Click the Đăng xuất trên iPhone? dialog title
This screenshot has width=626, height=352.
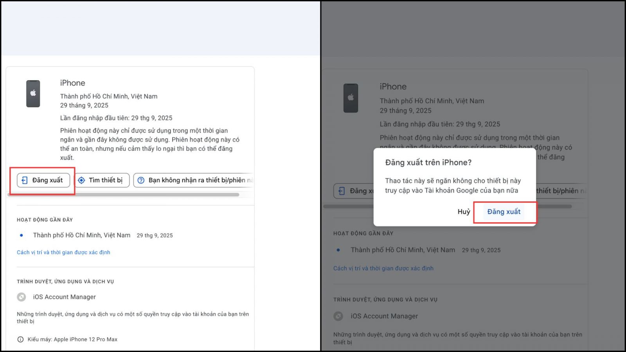tap(428, 162)
